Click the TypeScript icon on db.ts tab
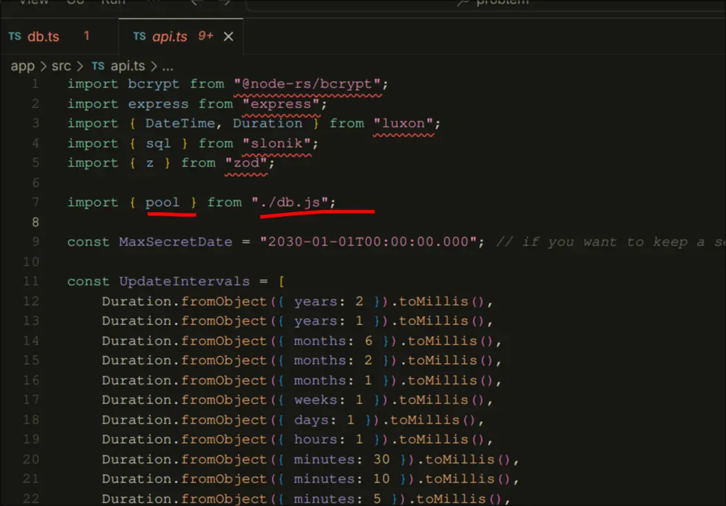 15,37
